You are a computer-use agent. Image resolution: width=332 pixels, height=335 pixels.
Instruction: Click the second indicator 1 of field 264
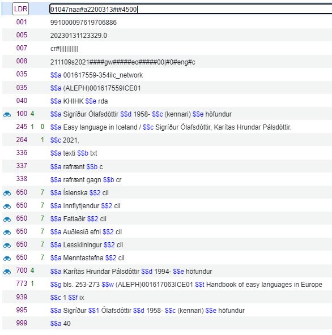[x=42, y=140]
